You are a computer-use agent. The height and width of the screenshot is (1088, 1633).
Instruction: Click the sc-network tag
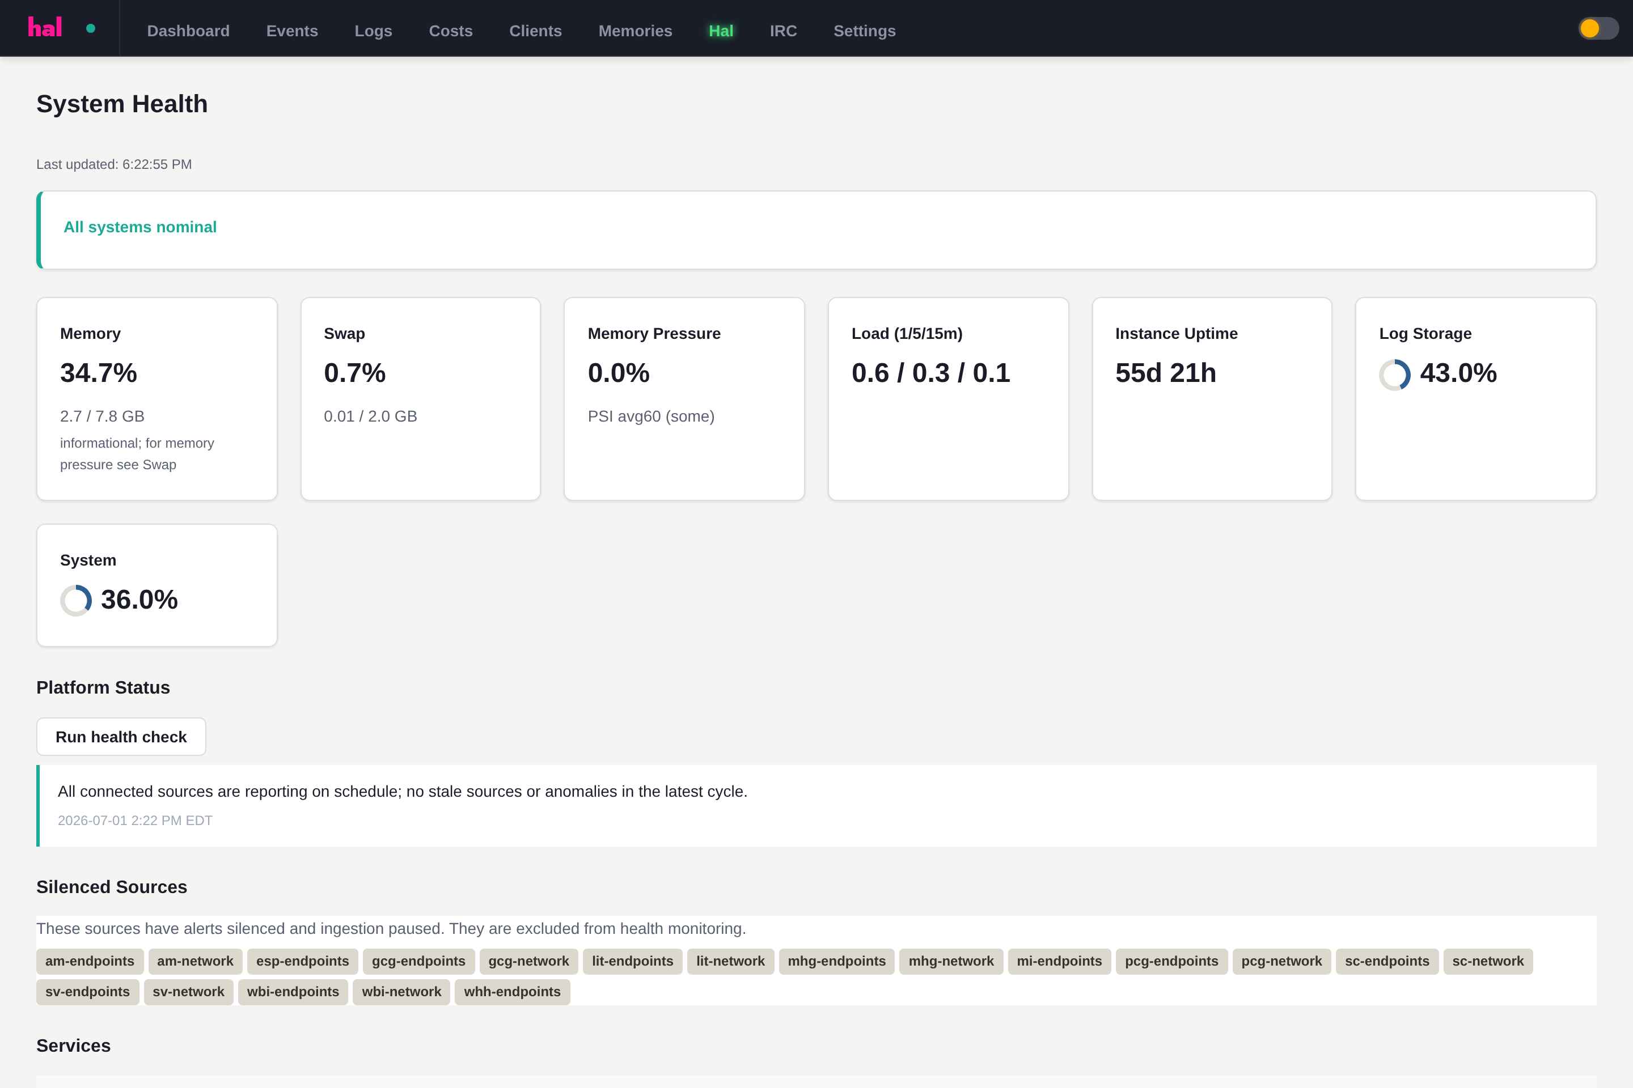(1488, 961)
